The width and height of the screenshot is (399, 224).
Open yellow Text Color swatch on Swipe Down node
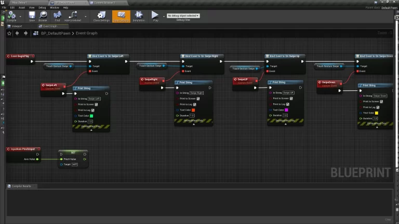[377, 113]
